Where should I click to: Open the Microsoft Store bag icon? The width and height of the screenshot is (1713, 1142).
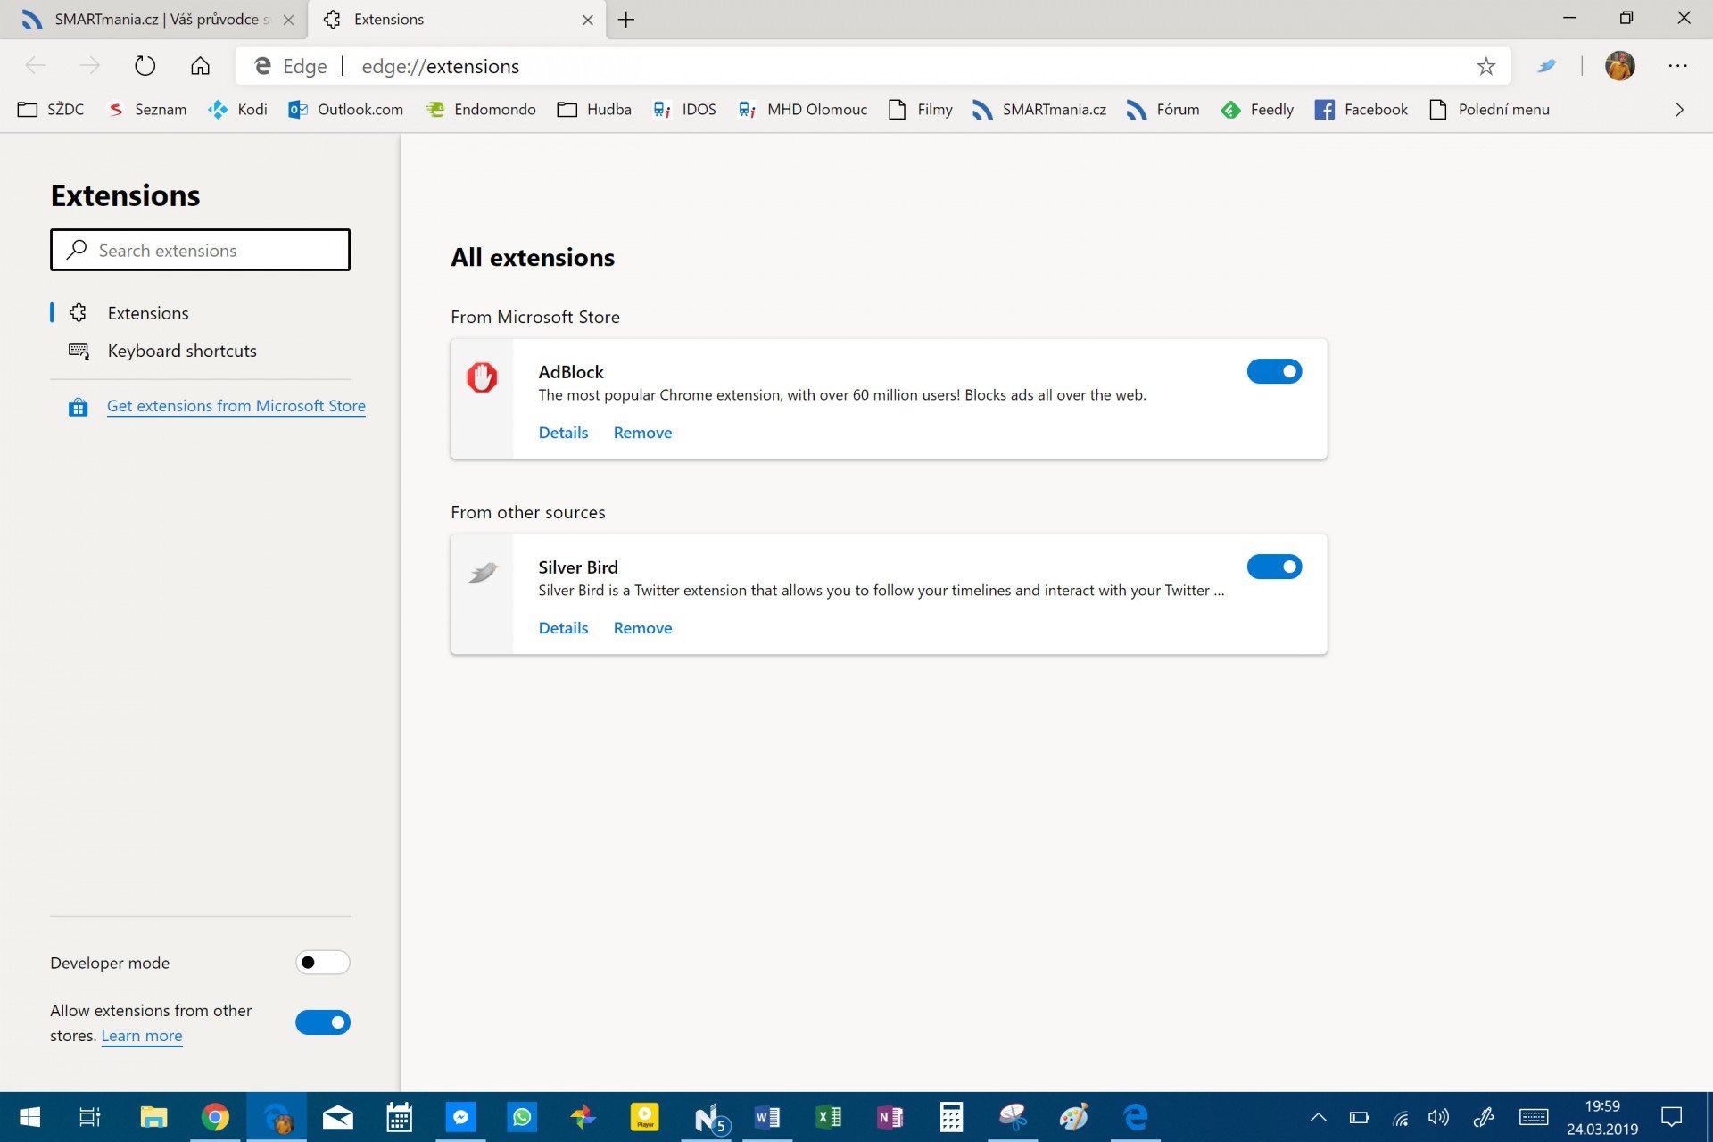pyautogui.click(x=79, y=407)
